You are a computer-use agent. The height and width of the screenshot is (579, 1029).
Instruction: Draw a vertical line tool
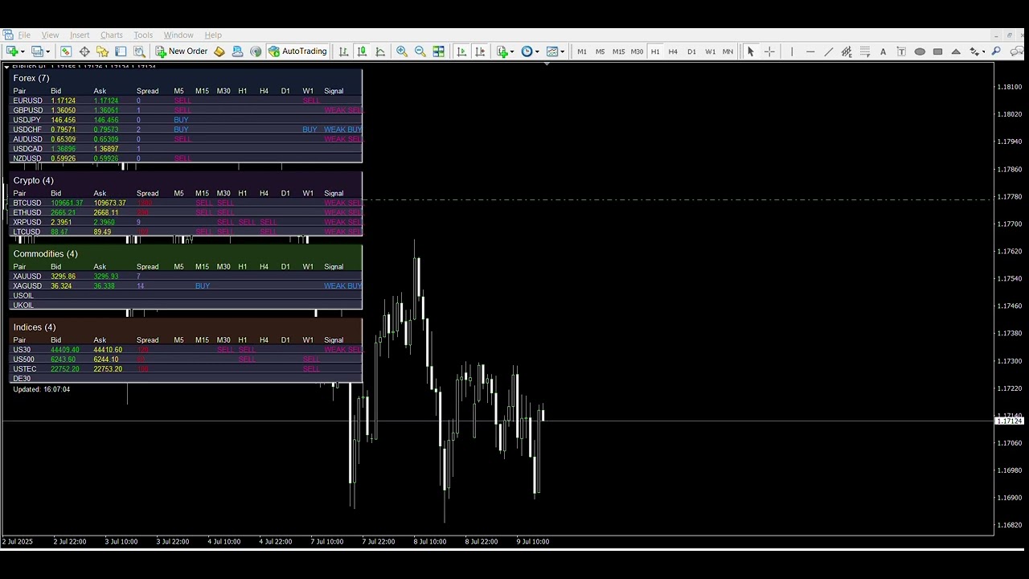click(x=792, y=51)
